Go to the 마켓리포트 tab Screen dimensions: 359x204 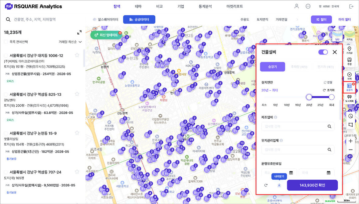235,6
